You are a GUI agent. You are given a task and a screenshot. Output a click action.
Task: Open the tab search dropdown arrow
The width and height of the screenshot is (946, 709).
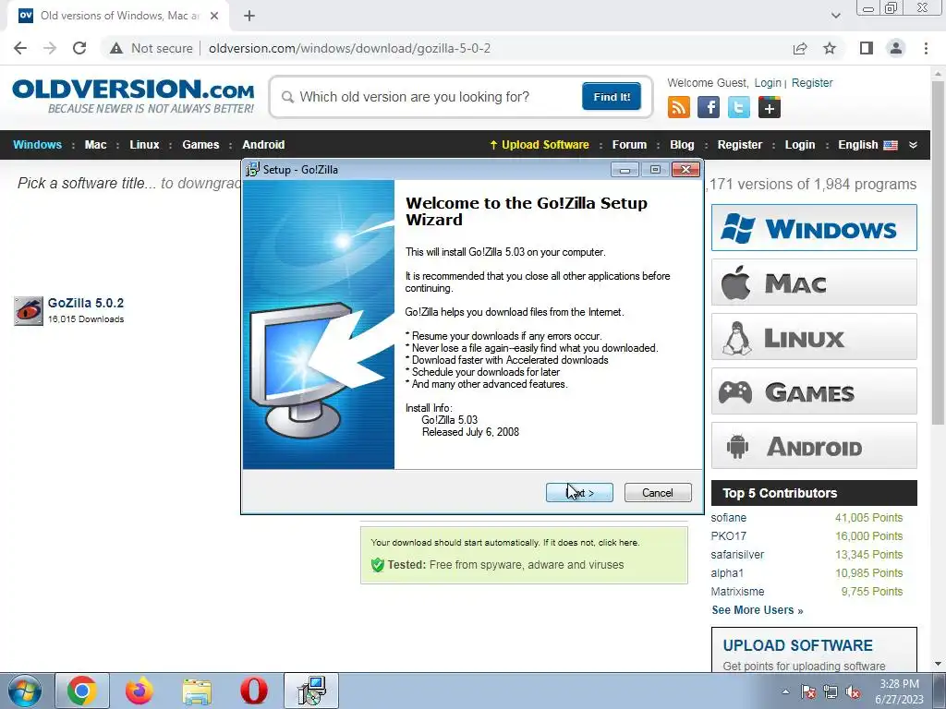click(x=835, y=16)
